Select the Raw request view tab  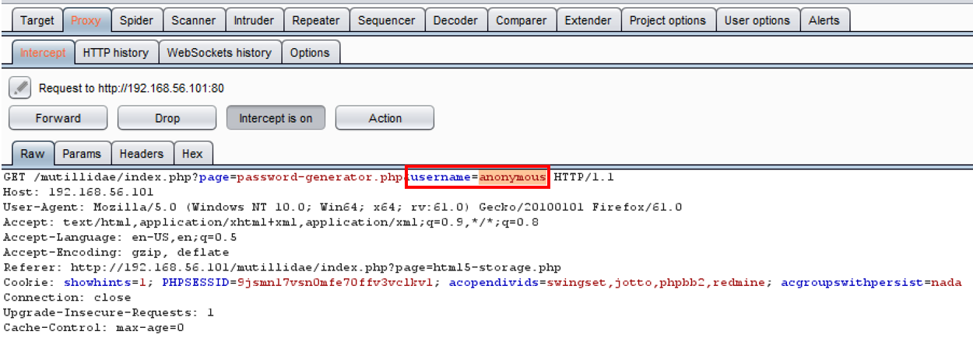pos(33,154)
